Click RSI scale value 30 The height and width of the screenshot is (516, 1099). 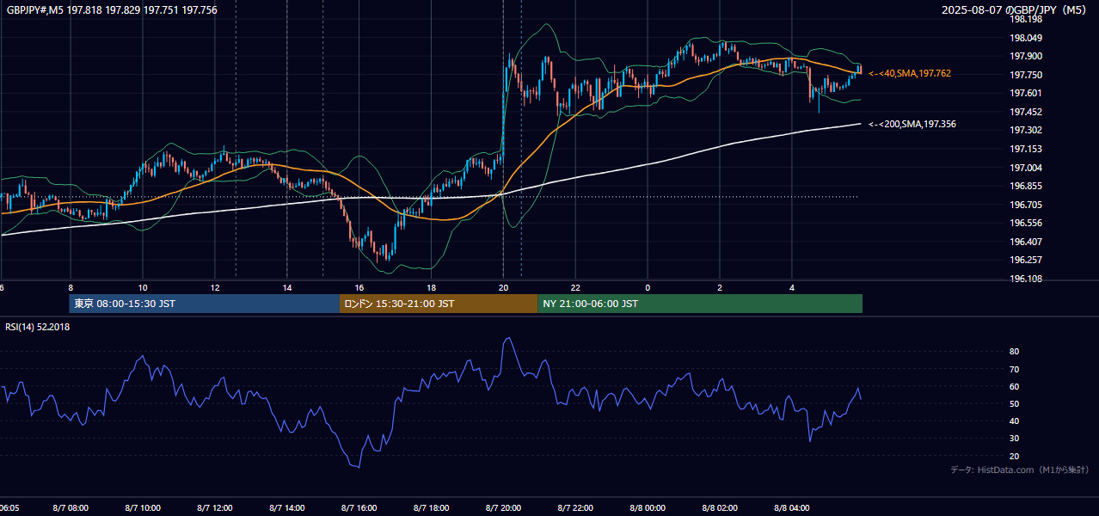click(x=1015, y=439)
